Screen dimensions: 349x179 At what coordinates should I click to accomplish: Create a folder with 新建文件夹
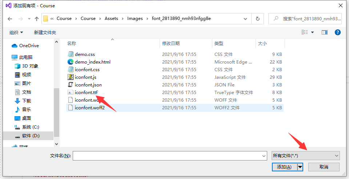(x=45, y=32)
